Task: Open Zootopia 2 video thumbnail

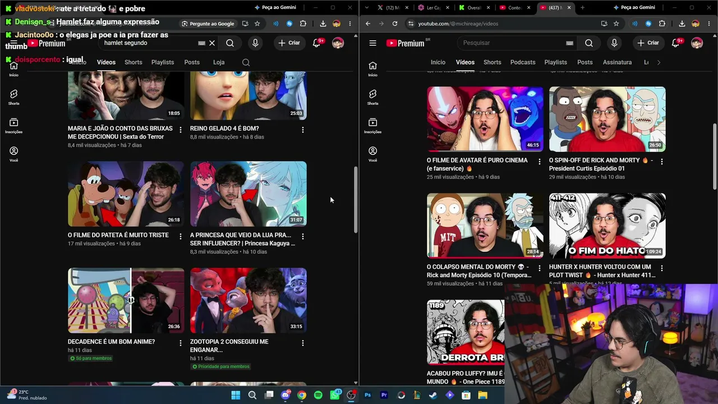Action: tap(248, 300)
